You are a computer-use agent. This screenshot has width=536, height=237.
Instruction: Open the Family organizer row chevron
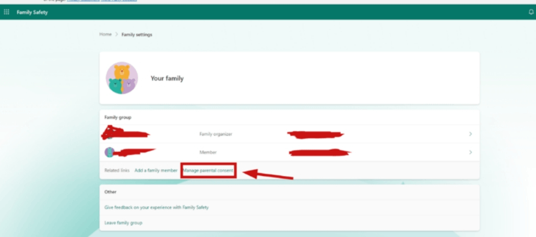point(471,134)
